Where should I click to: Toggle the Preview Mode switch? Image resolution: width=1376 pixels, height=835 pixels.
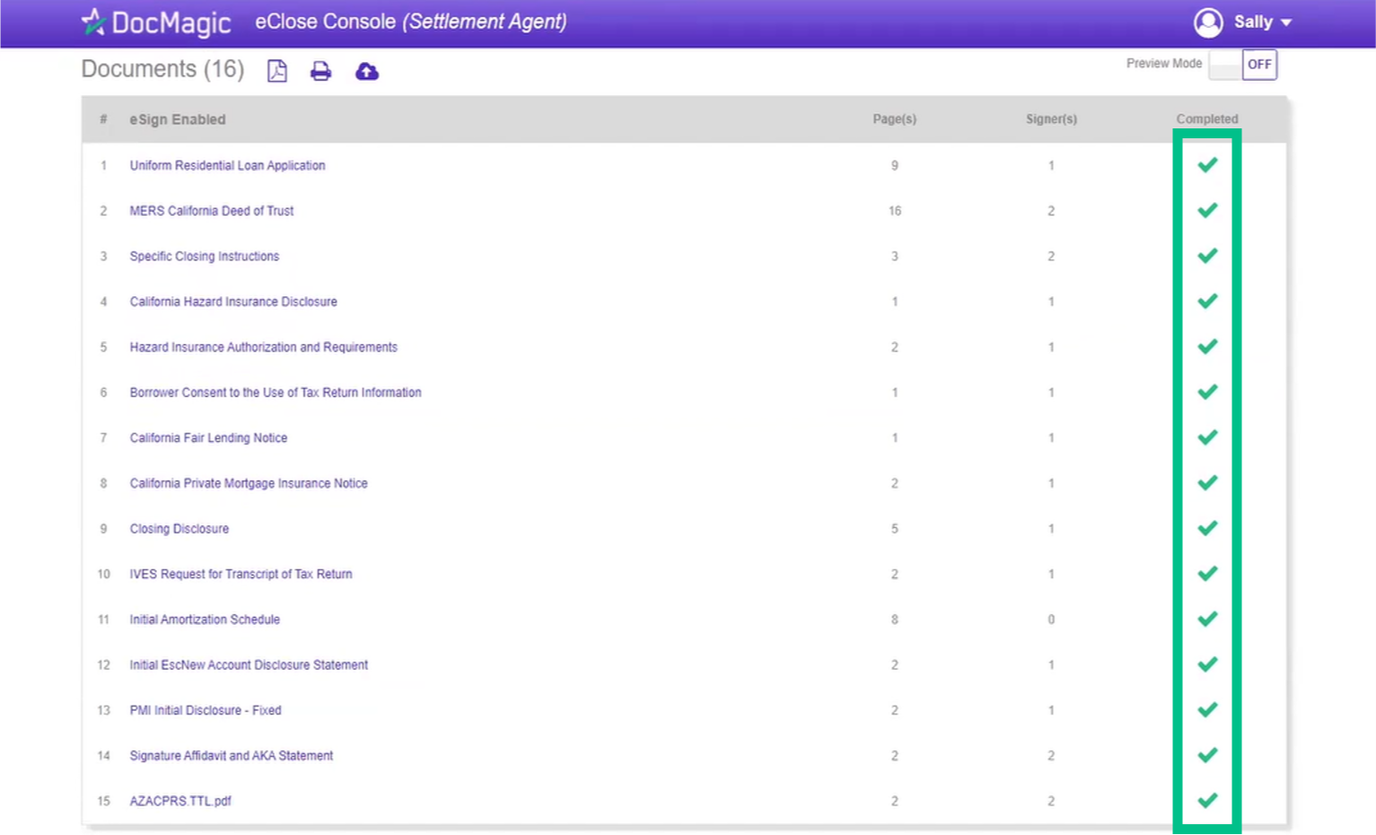point(1242,65)
